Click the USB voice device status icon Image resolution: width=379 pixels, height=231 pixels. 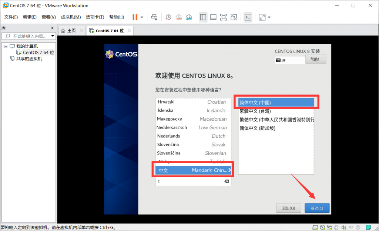coord(351,227)
